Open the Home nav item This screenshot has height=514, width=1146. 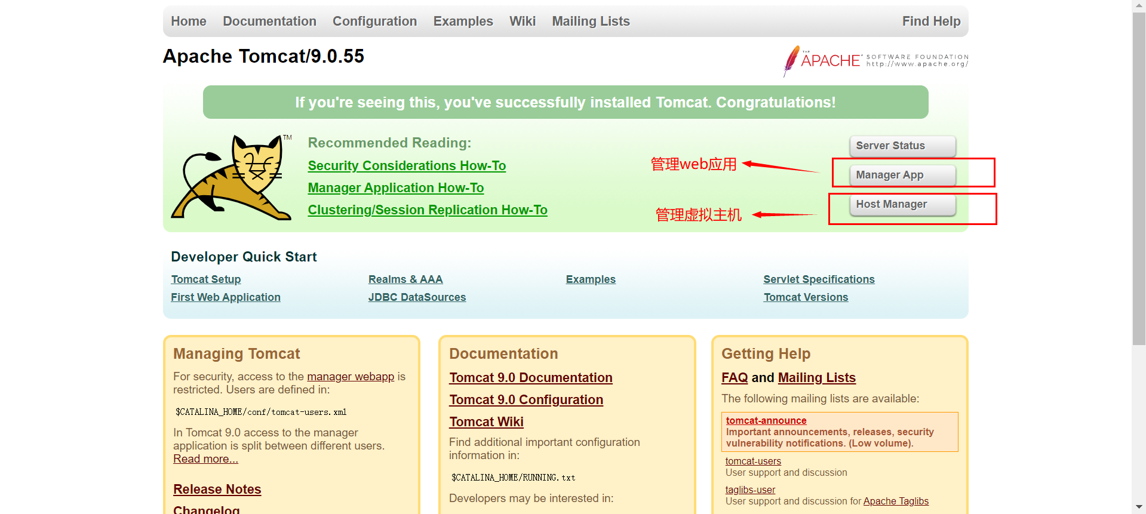pyautogui.click(x=189, y=21)
